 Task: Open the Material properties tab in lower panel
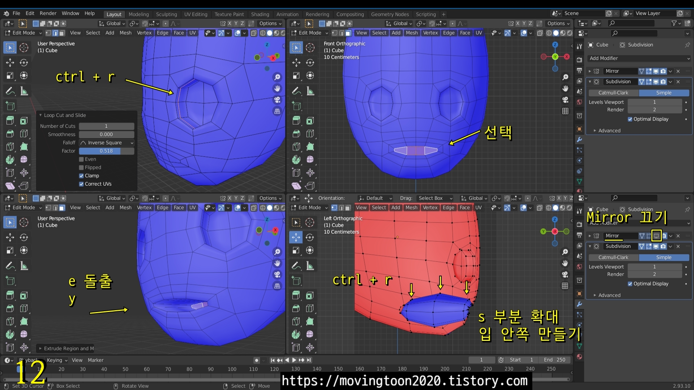[x=579, y=356]
